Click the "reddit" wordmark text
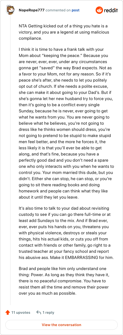The width and height of the screenshot is (123, 335). pos(111,10)
